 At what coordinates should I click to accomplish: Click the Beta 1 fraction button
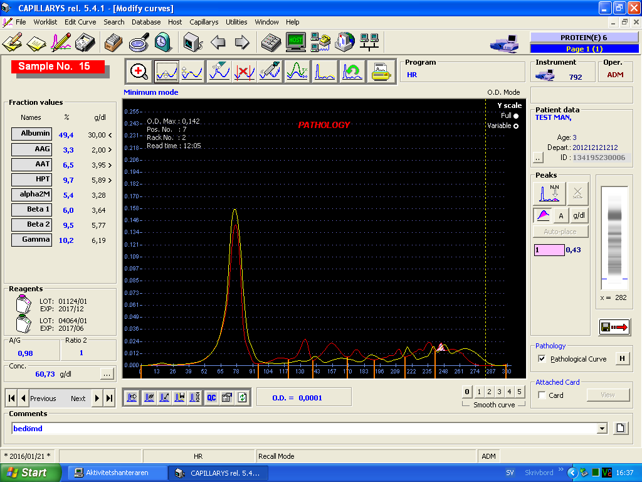click(31, 210)
